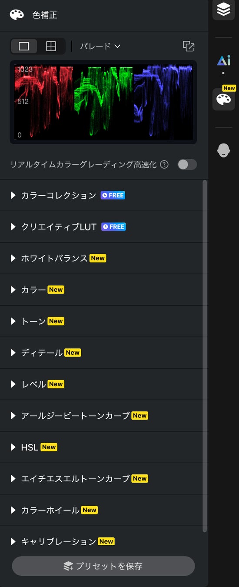Switch to single scope view icon
Viewport: 239px width, 587px height.
(24, 46)
